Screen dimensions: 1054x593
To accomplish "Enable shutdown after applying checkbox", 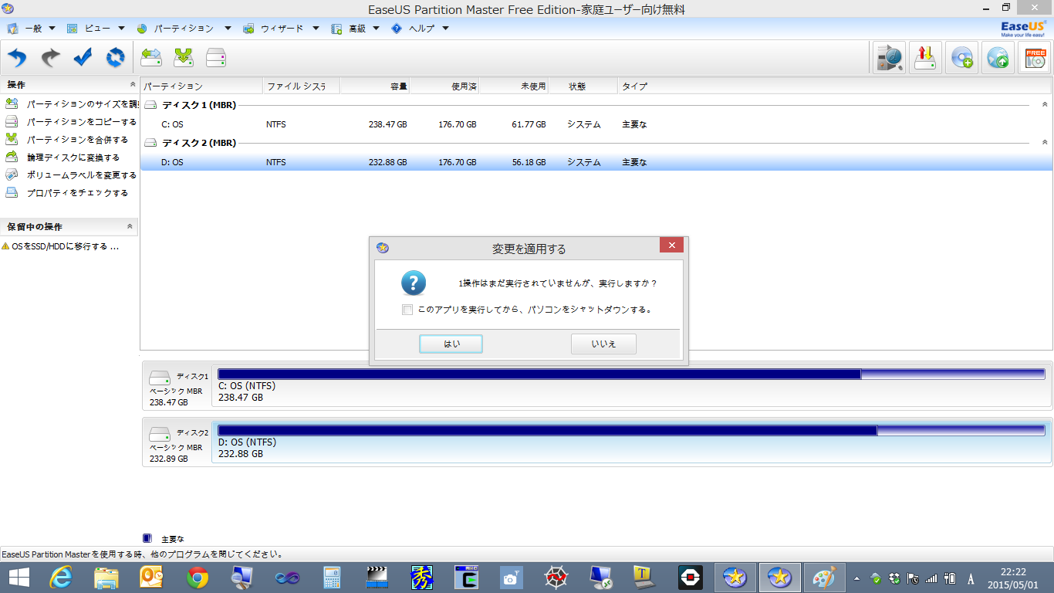I will pyautogui.click(x=407, y=310).
